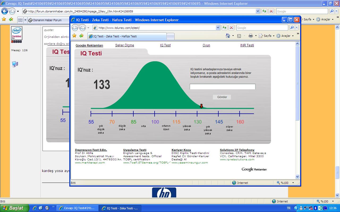
Task: Print the IQ Testi page
Action: (x=250, y=36)
